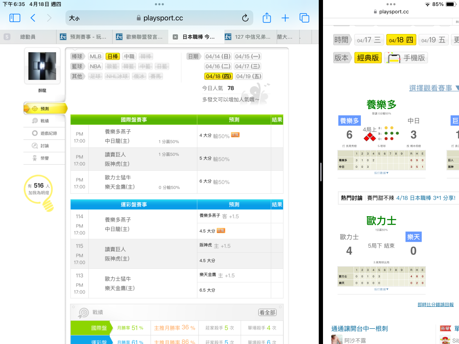
Task: Click the blue 養樂多 team badge
Action: pos(349,121)
